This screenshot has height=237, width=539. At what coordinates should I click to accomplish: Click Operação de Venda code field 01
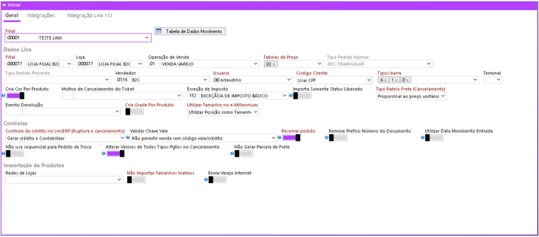[x=153, y=64]
